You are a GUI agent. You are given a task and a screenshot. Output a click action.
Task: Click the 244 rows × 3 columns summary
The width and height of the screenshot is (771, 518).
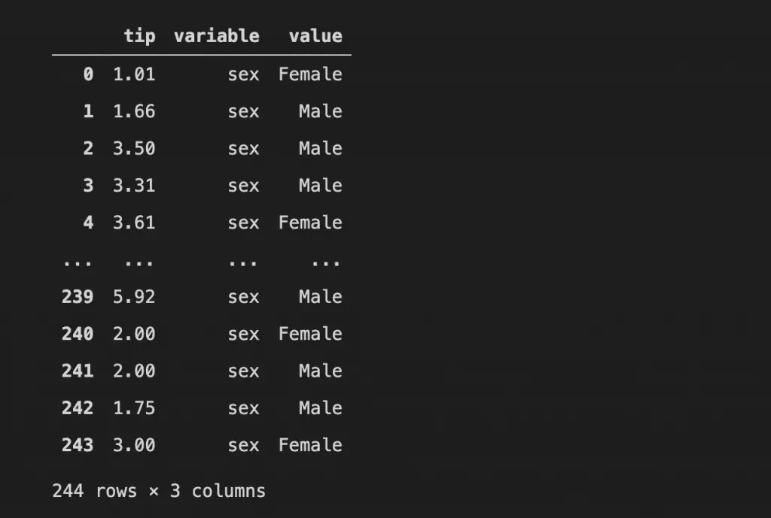pyautogui.click(x=159, y=491)
